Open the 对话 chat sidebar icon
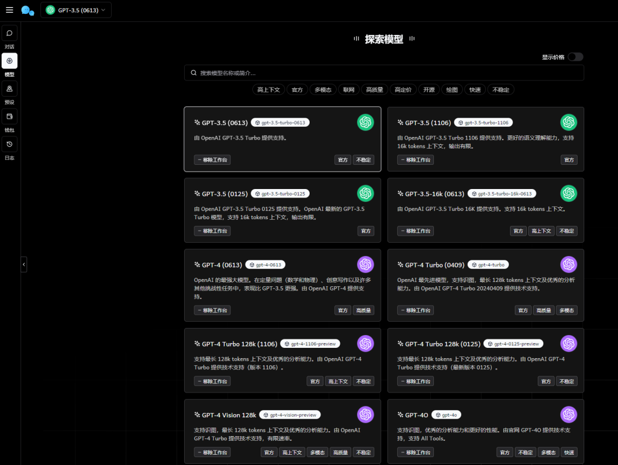The height and width of the screenshot is (465, 618). 10,33
